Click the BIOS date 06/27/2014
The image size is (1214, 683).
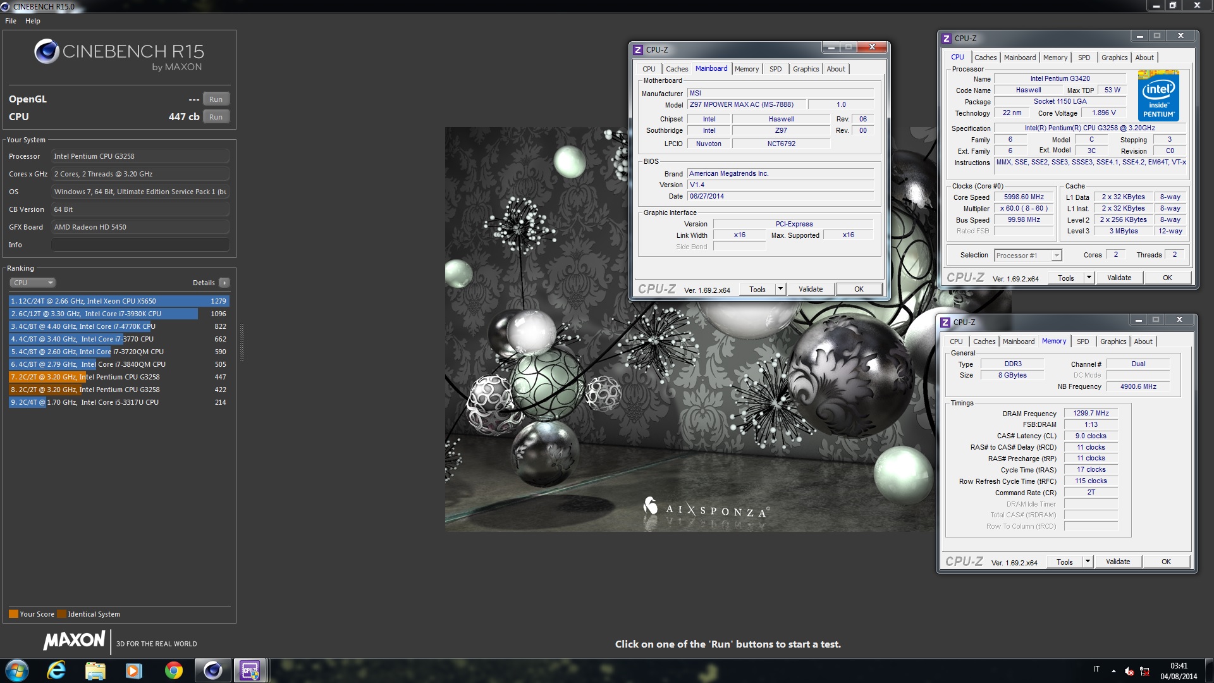780,197
